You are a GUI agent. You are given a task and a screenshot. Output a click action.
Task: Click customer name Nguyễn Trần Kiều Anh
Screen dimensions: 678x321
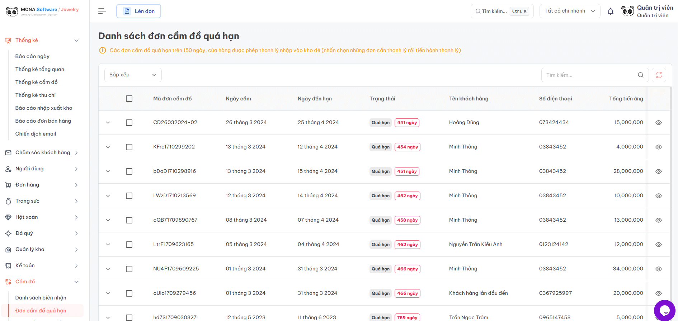(x=476, y=244)
